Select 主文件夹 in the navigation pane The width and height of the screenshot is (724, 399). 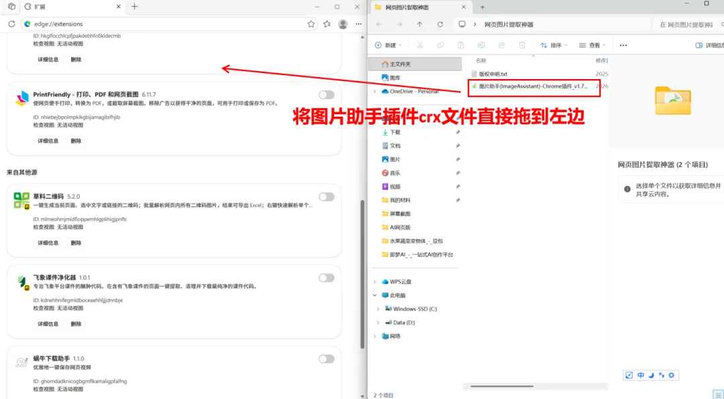[x=415, y=64]
